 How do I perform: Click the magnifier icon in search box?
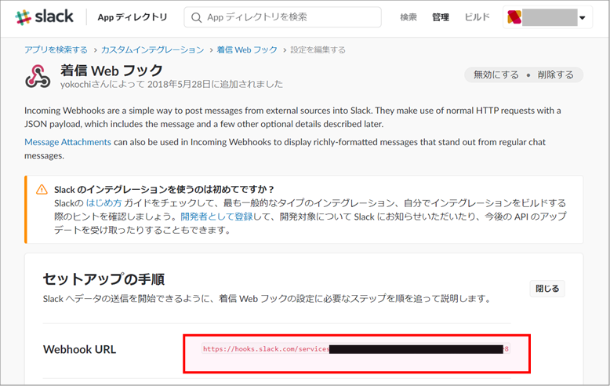(x=197, y=17)
